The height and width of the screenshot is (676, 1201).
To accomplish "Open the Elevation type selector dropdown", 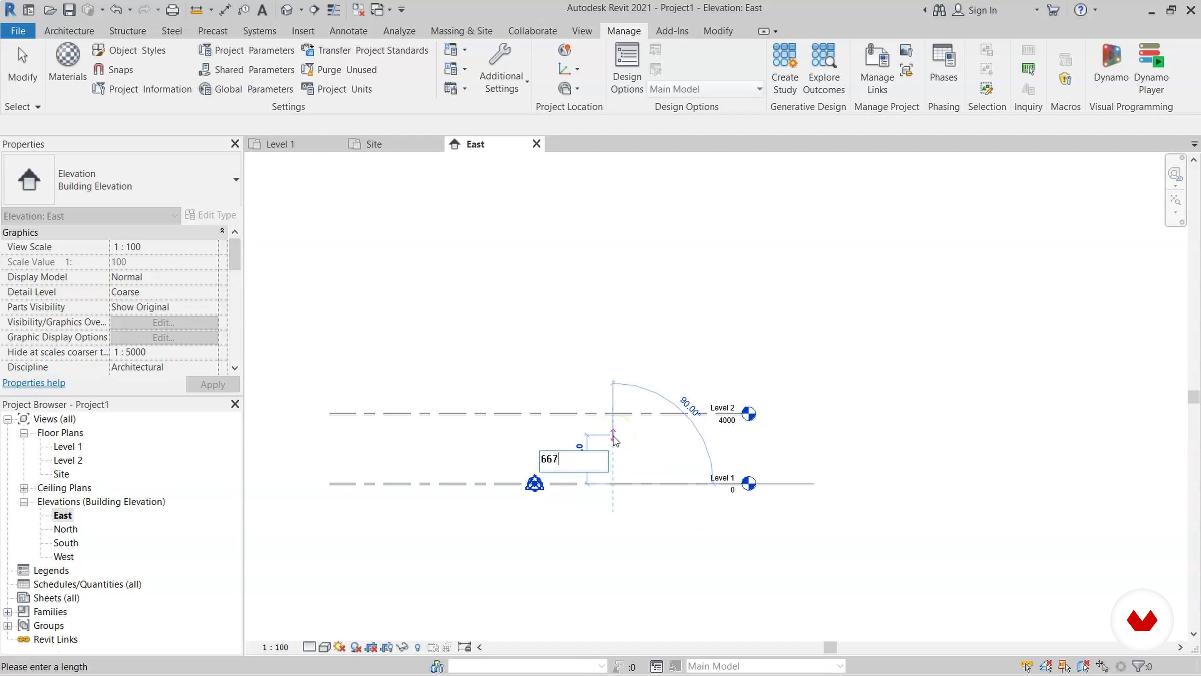I will click(236, 180).
